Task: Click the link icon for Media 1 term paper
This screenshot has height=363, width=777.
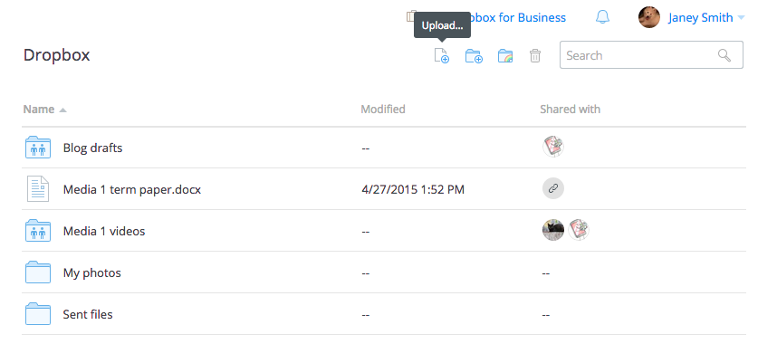Action: [x=552, y=189]
